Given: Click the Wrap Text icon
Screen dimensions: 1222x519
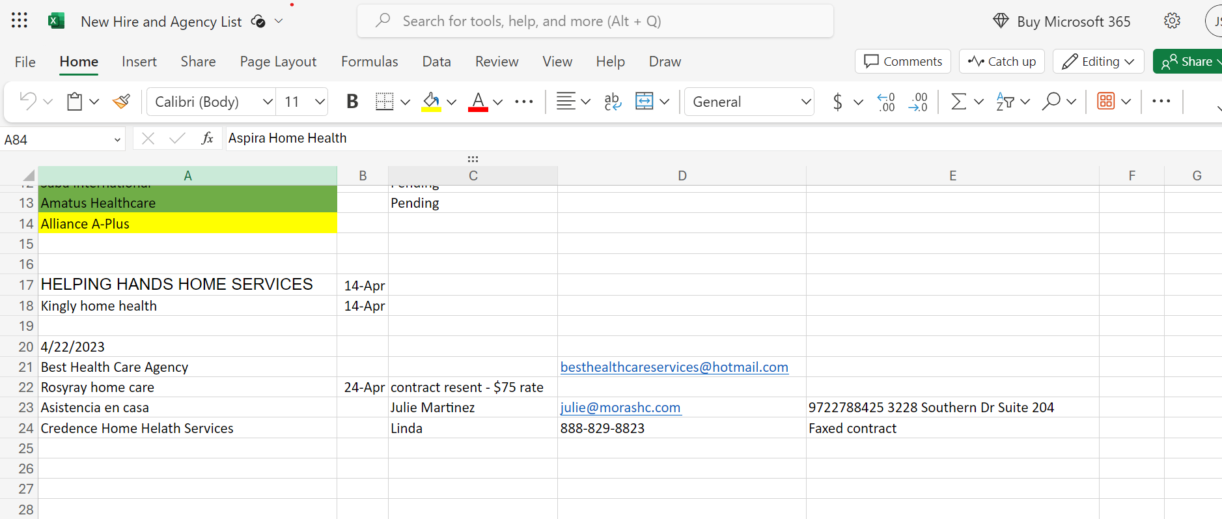Looking at the screenshot, I should coord(612,102).
